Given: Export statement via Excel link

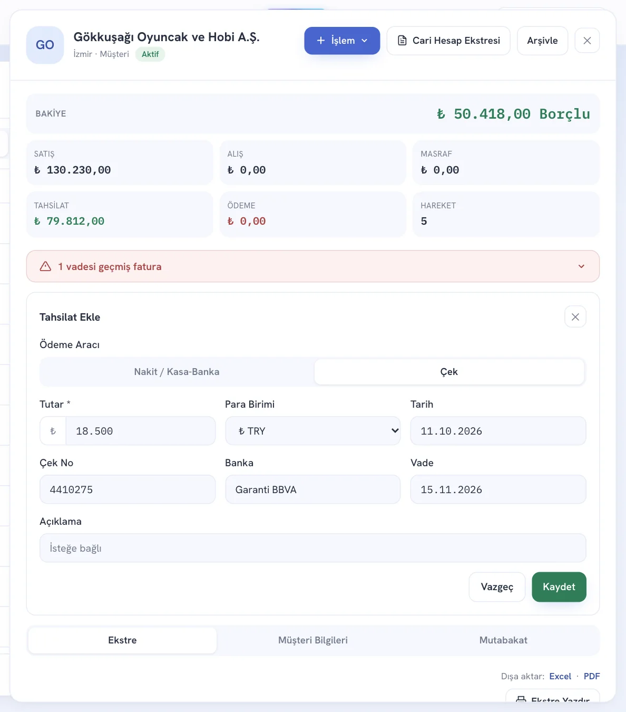Looking at the screenshot, I should pyautogui.click(x=560, y=676).
